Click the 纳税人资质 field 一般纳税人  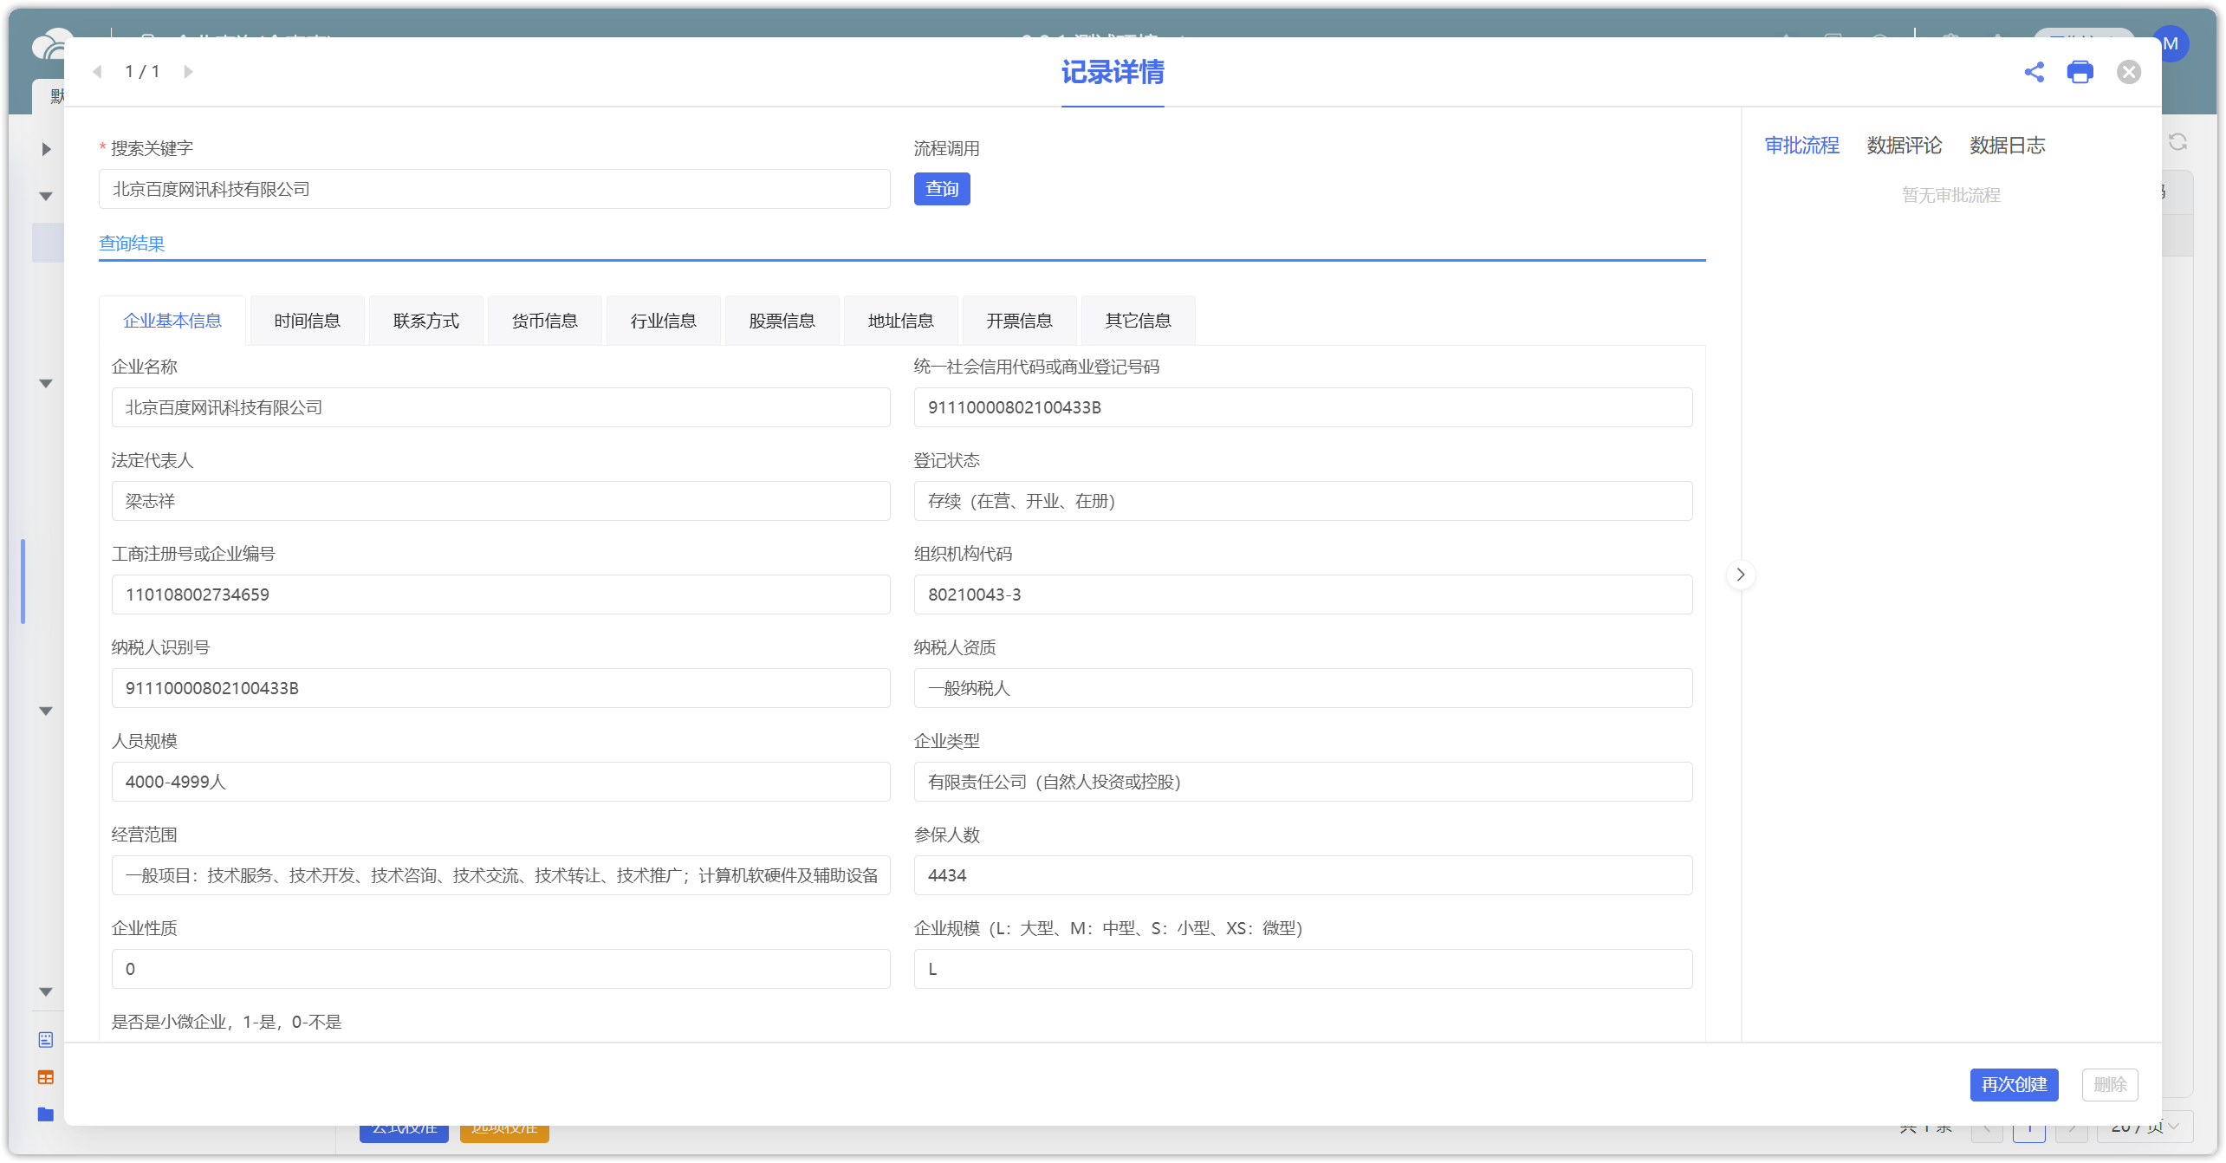pyautogui.click(x=1302, y=688)
